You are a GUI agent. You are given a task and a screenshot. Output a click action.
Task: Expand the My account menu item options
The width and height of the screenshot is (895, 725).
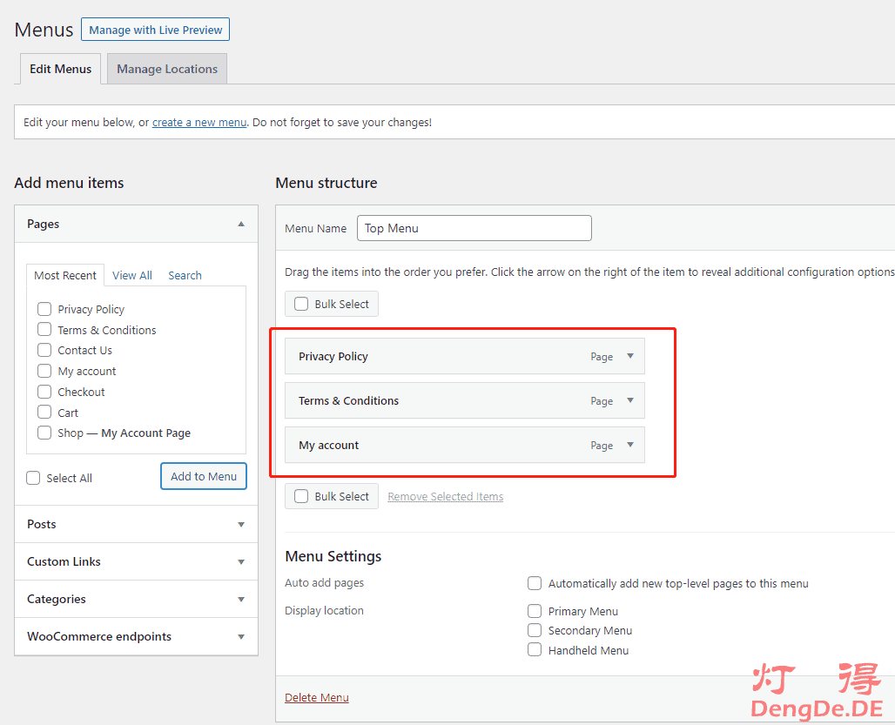click(x=630, y=445)
